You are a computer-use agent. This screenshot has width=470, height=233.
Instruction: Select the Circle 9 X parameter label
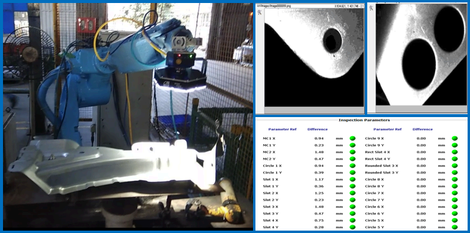374,138
